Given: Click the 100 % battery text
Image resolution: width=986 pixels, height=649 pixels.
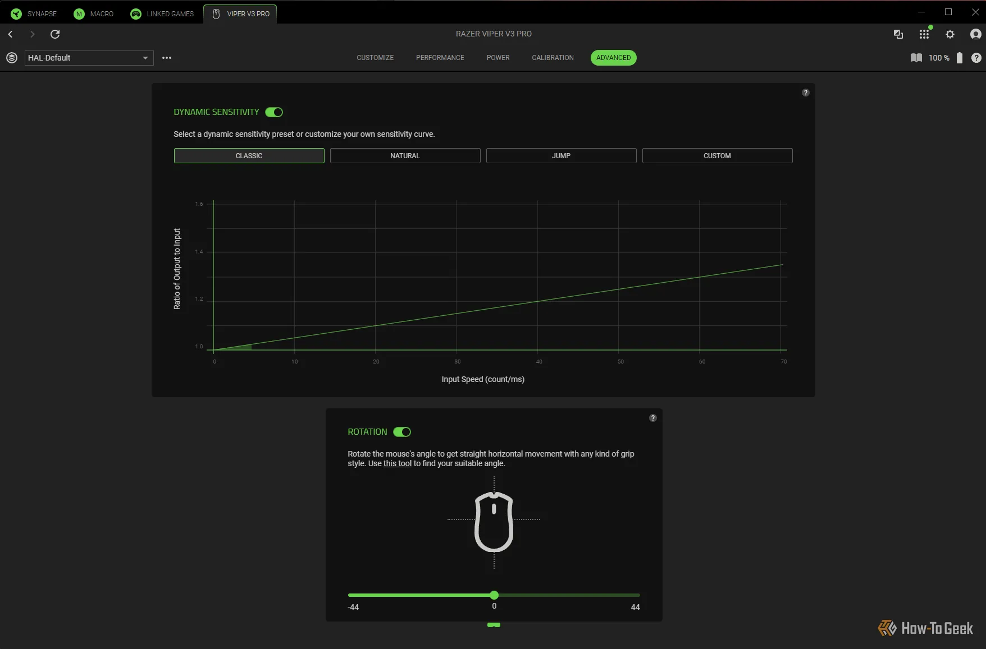Looking at the screenshot, I should pos(939,58).
